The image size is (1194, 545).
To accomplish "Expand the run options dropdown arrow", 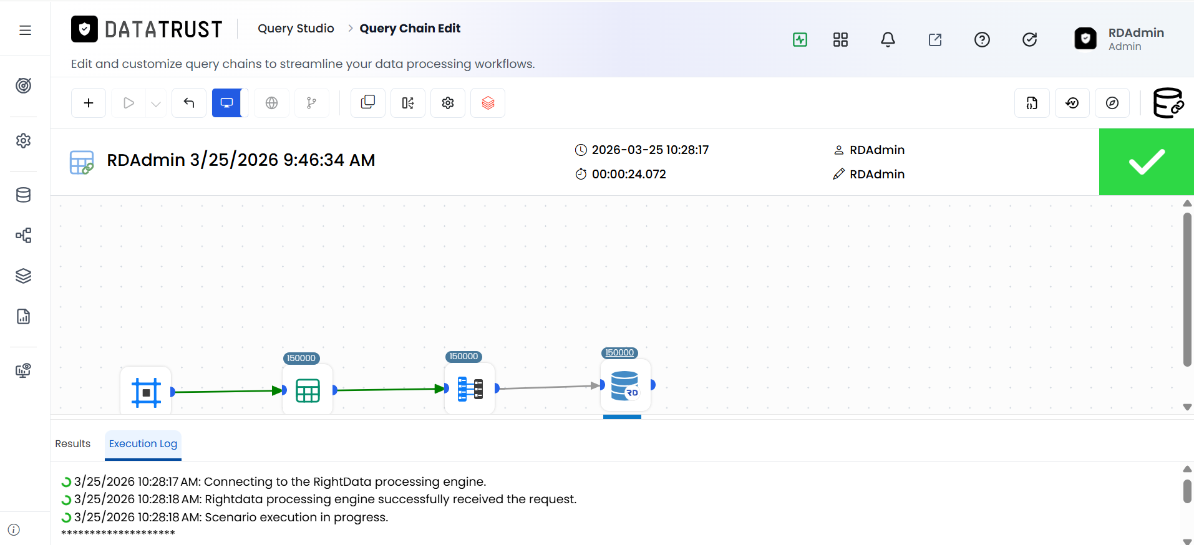I will 156,104.
